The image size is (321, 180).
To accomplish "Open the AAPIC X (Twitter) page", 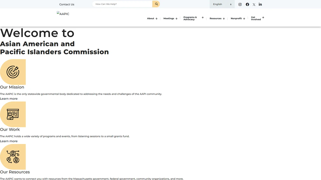I will click(254, 4).
